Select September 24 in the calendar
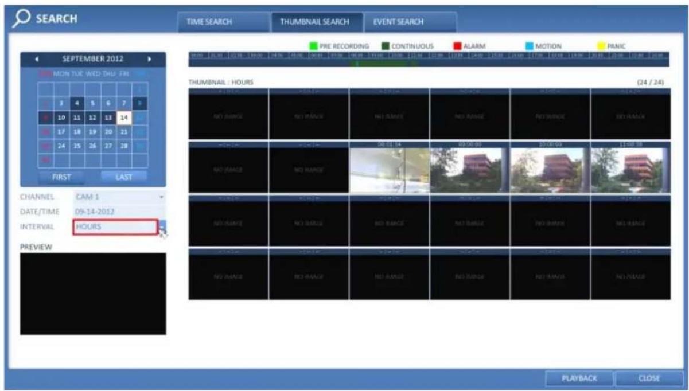The width and height of the screenshot is (689, 391). (x=61, y=145)
